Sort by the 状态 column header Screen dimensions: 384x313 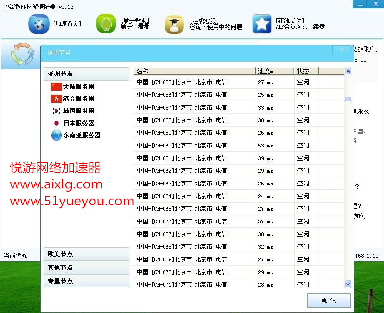pyautogui.click(x=306, y=71)
